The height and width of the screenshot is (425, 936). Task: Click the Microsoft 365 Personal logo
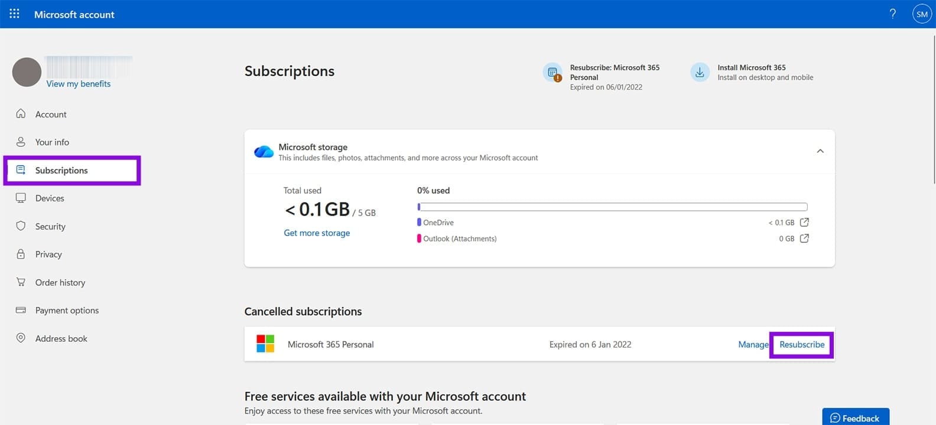(x=265, y=344)
